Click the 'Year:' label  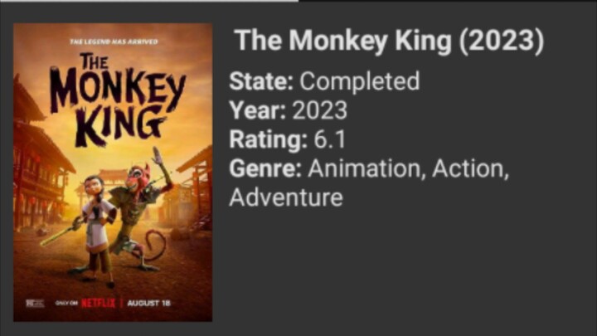pos(258,110)
